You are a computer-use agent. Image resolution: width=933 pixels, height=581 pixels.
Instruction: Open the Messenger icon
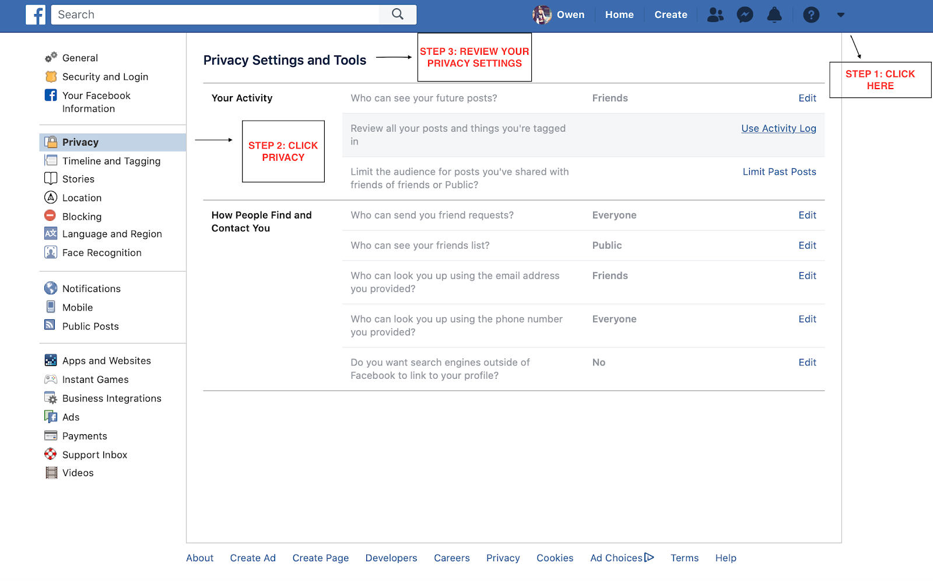pos(745,15)
